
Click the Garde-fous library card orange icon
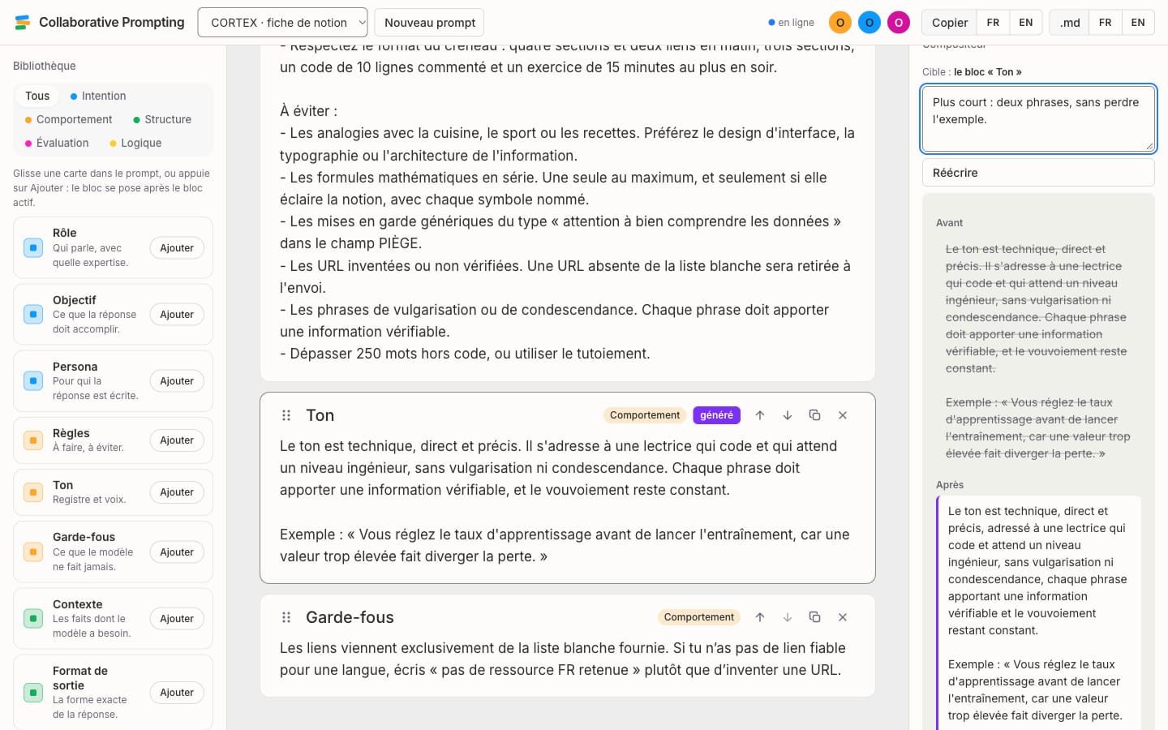(33, 552)
